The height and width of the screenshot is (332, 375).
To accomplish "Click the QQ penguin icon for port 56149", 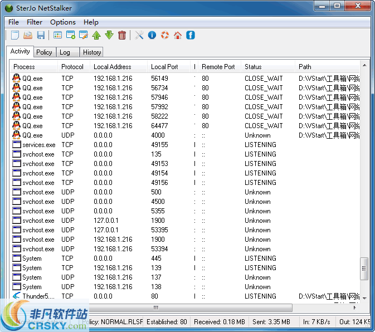I will (x=17, y=78).
